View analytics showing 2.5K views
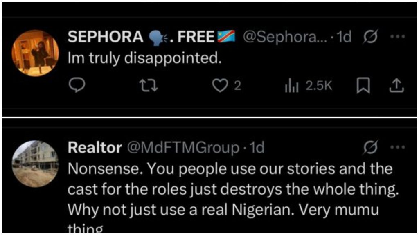This screenshot has height=235, width=419. coord(308,86)
